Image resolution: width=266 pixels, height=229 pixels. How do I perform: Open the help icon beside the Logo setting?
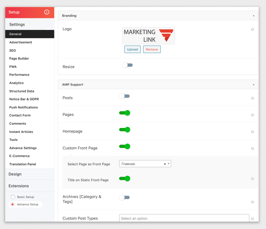coord(252,29)
